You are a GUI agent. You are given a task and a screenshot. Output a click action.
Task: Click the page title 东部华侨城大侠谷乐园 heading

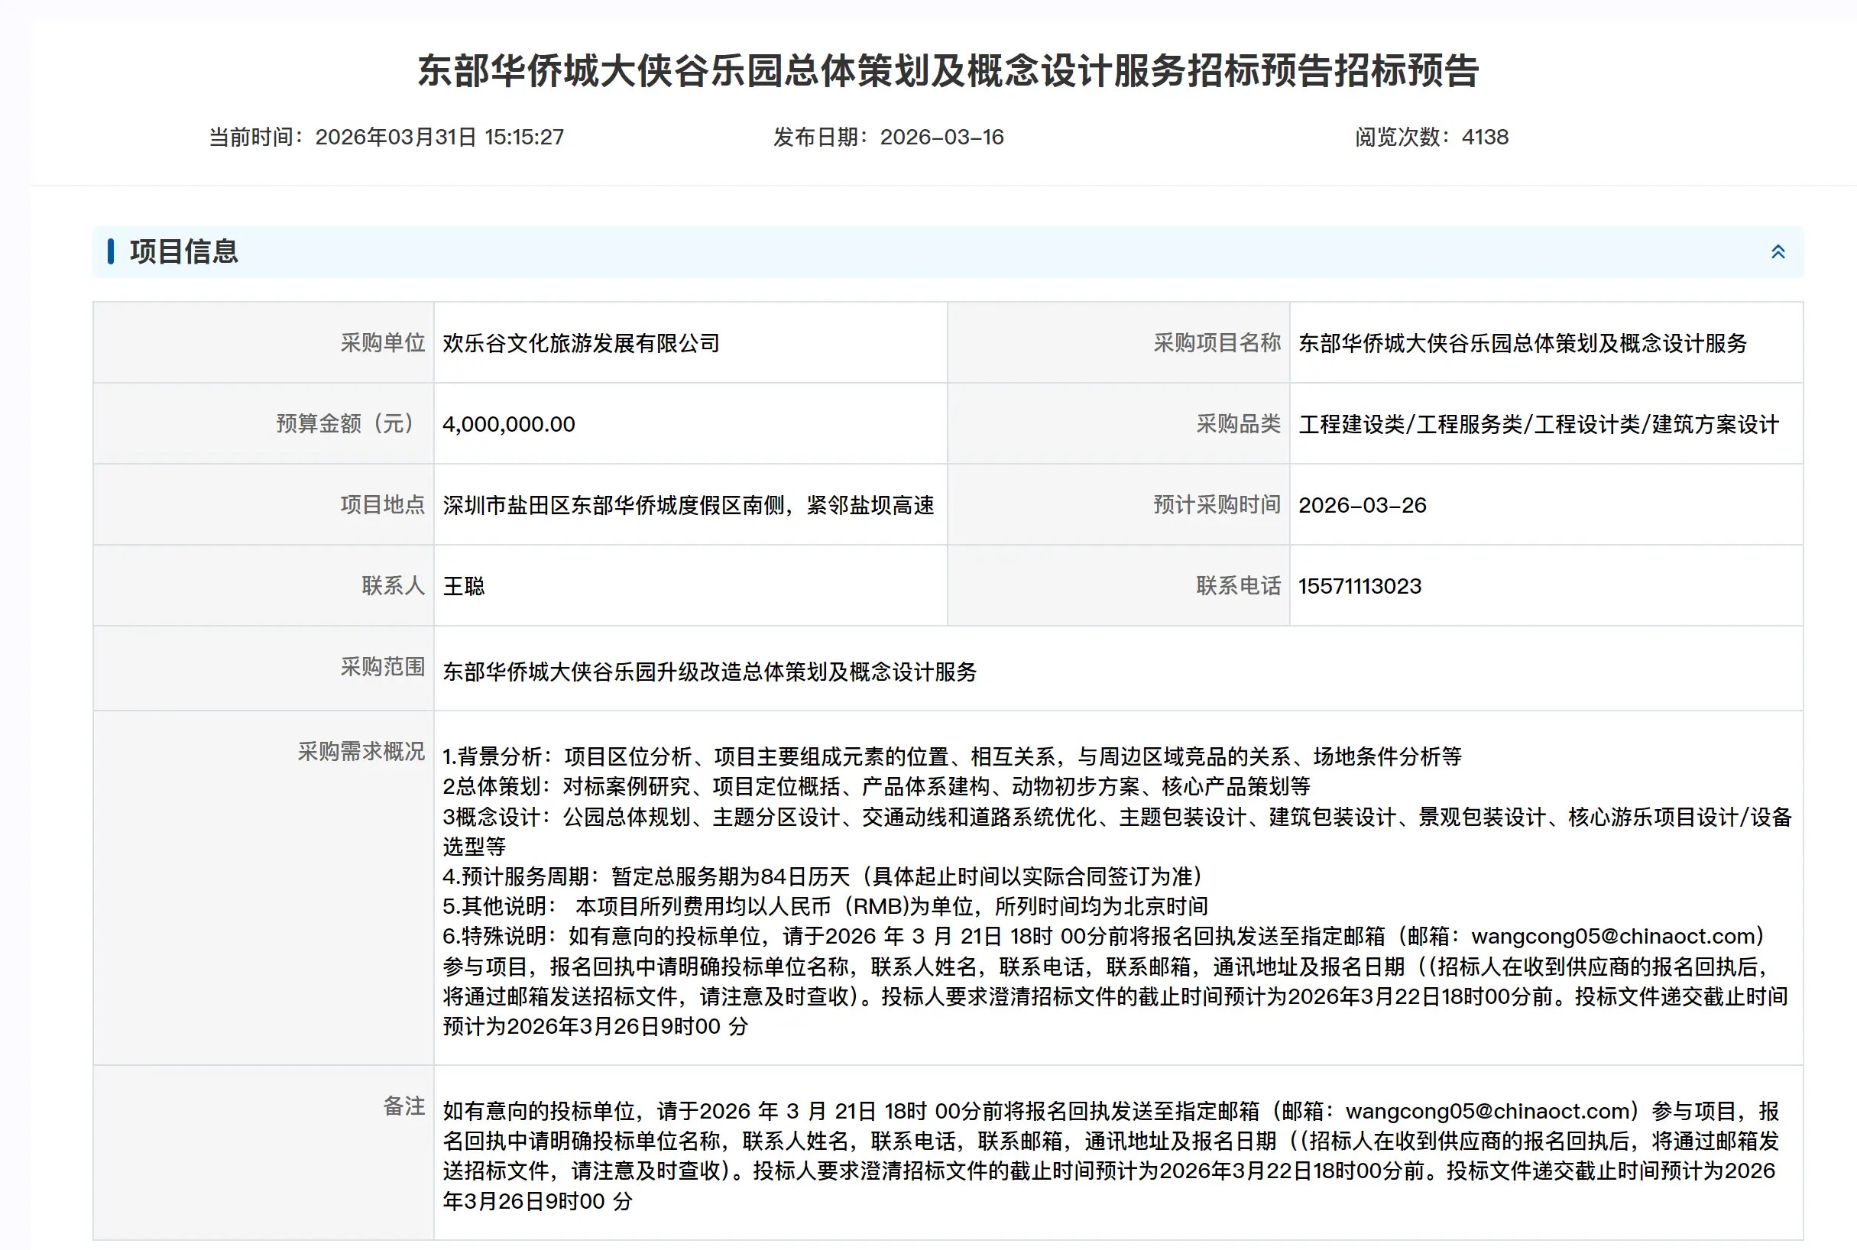(948, 71)
